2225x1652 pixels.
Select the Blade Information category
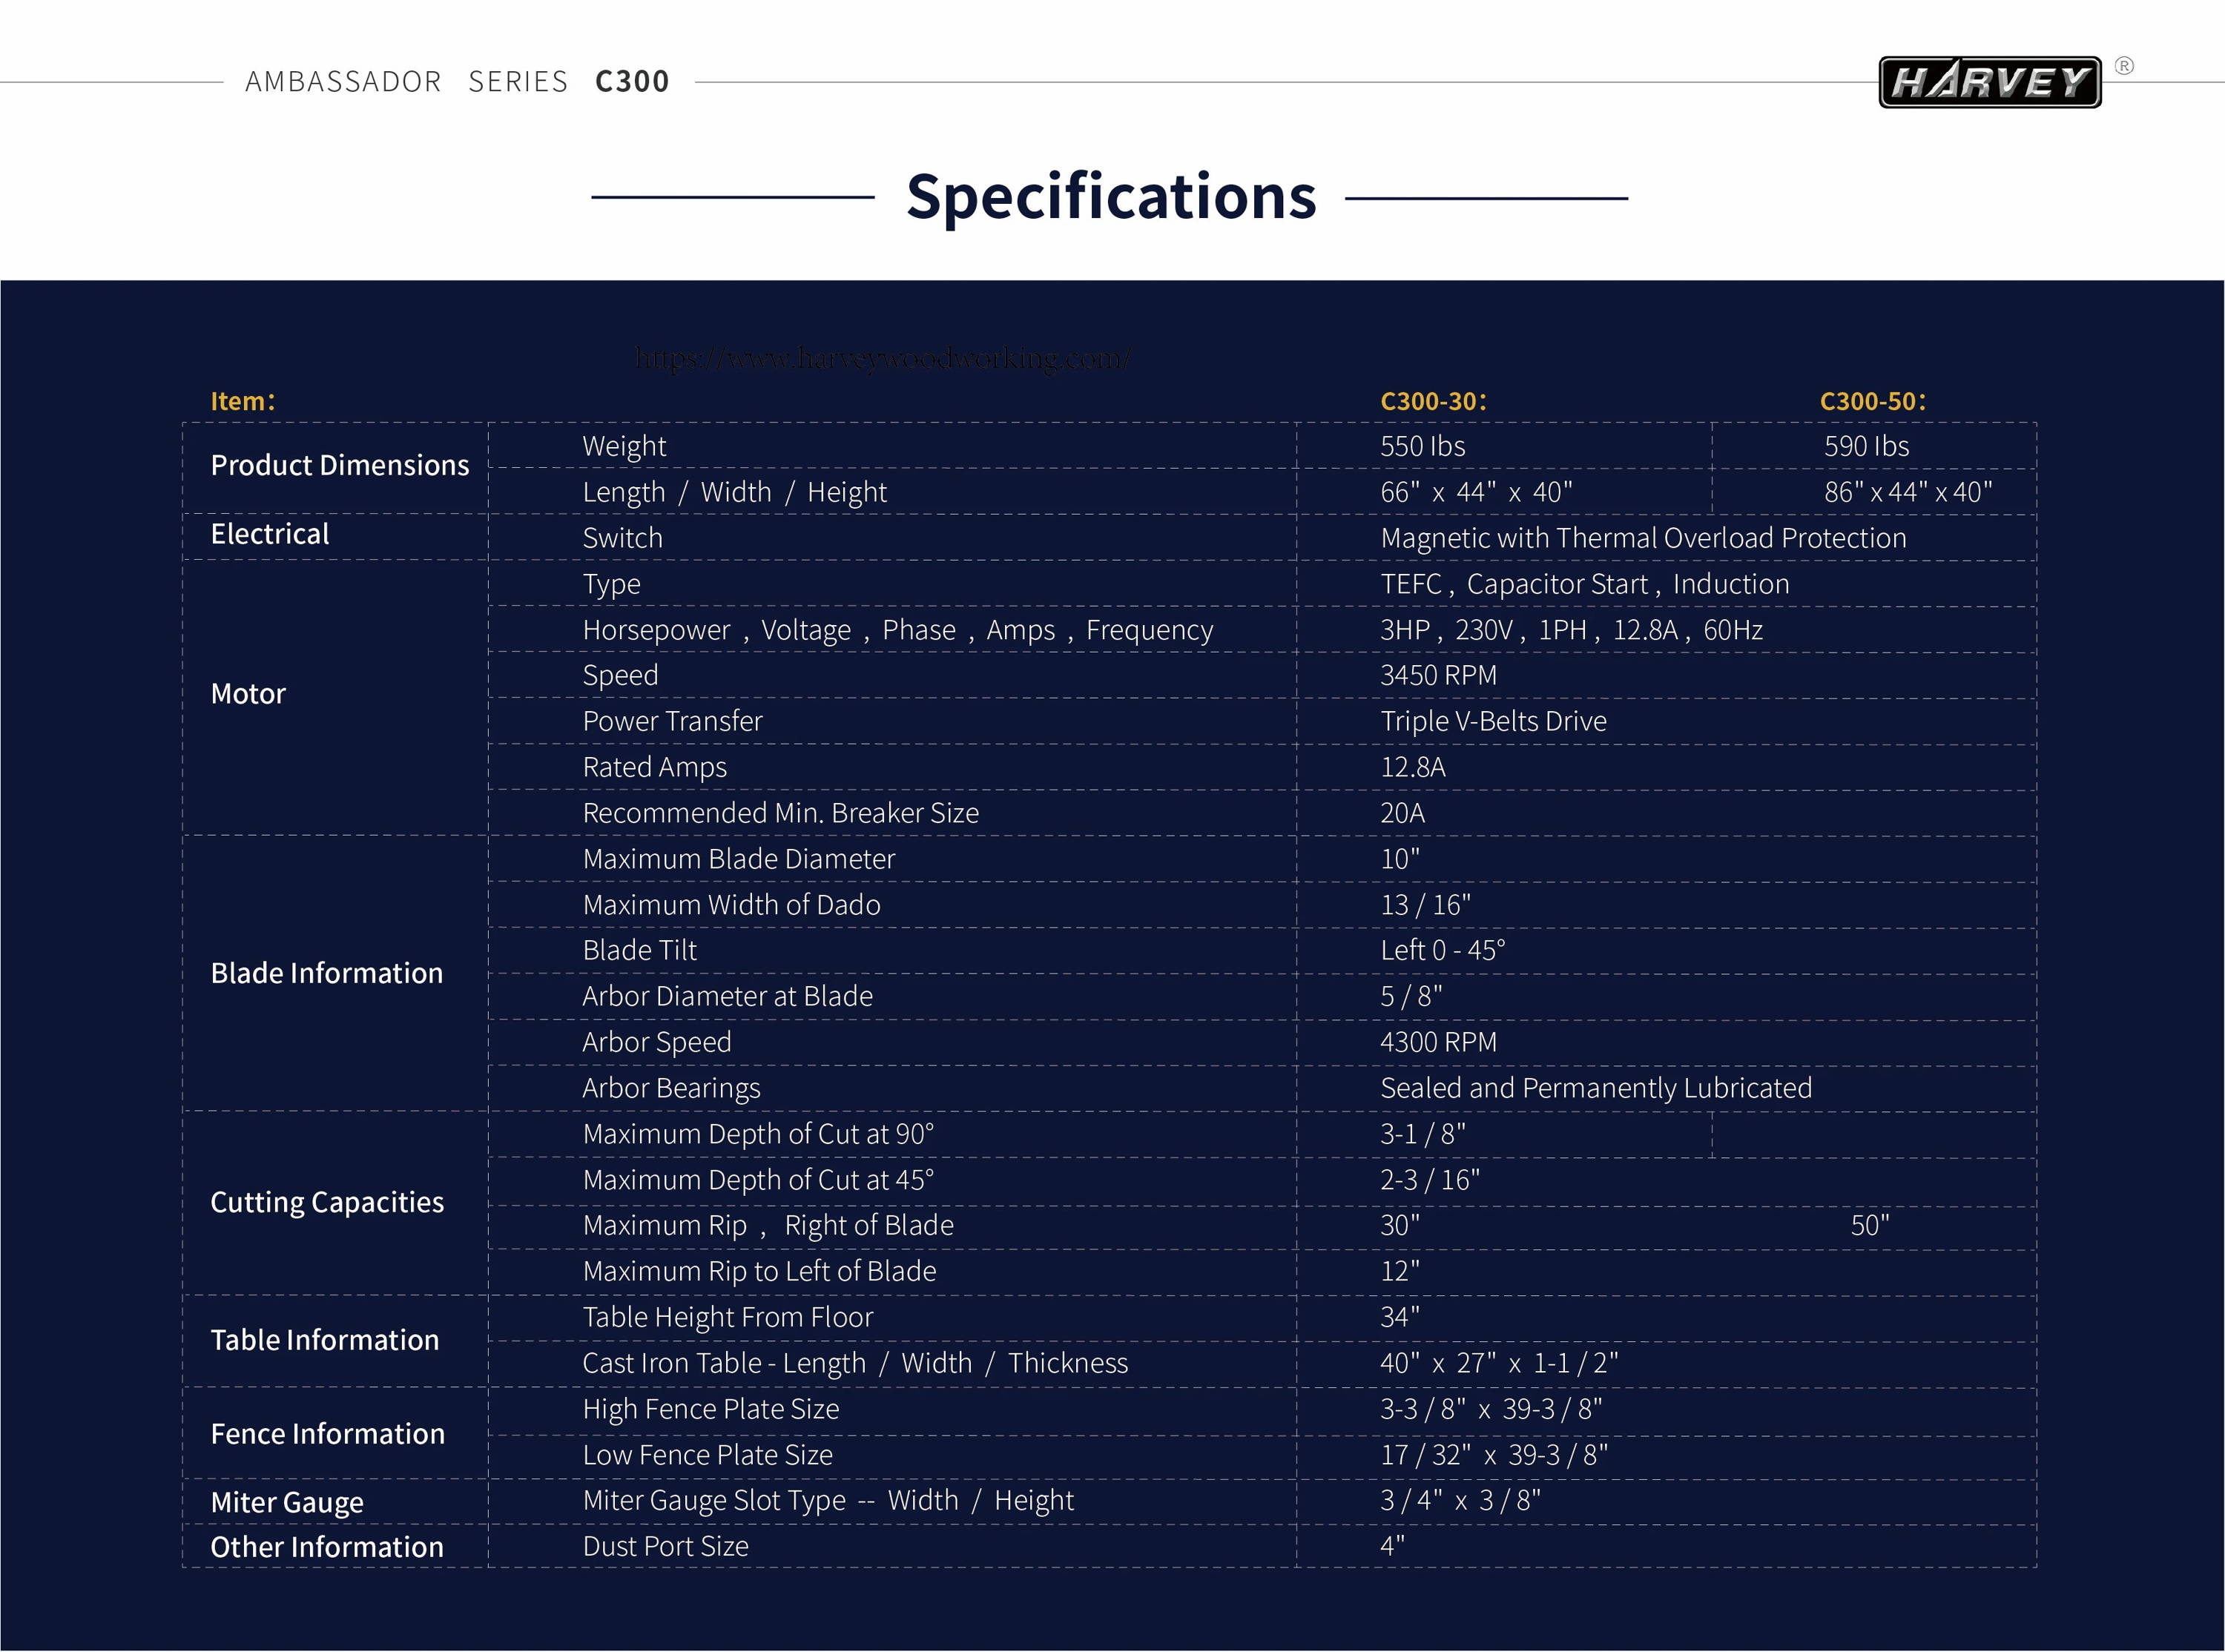[x=327, y=973]
